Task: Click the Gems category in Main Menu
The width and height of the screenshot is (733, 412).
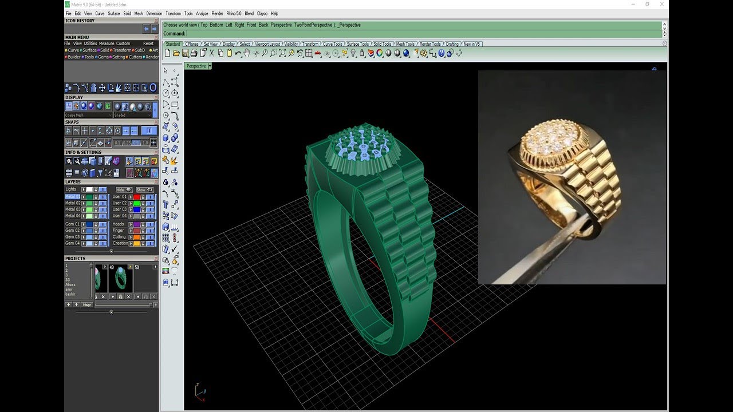Action: 102,57
